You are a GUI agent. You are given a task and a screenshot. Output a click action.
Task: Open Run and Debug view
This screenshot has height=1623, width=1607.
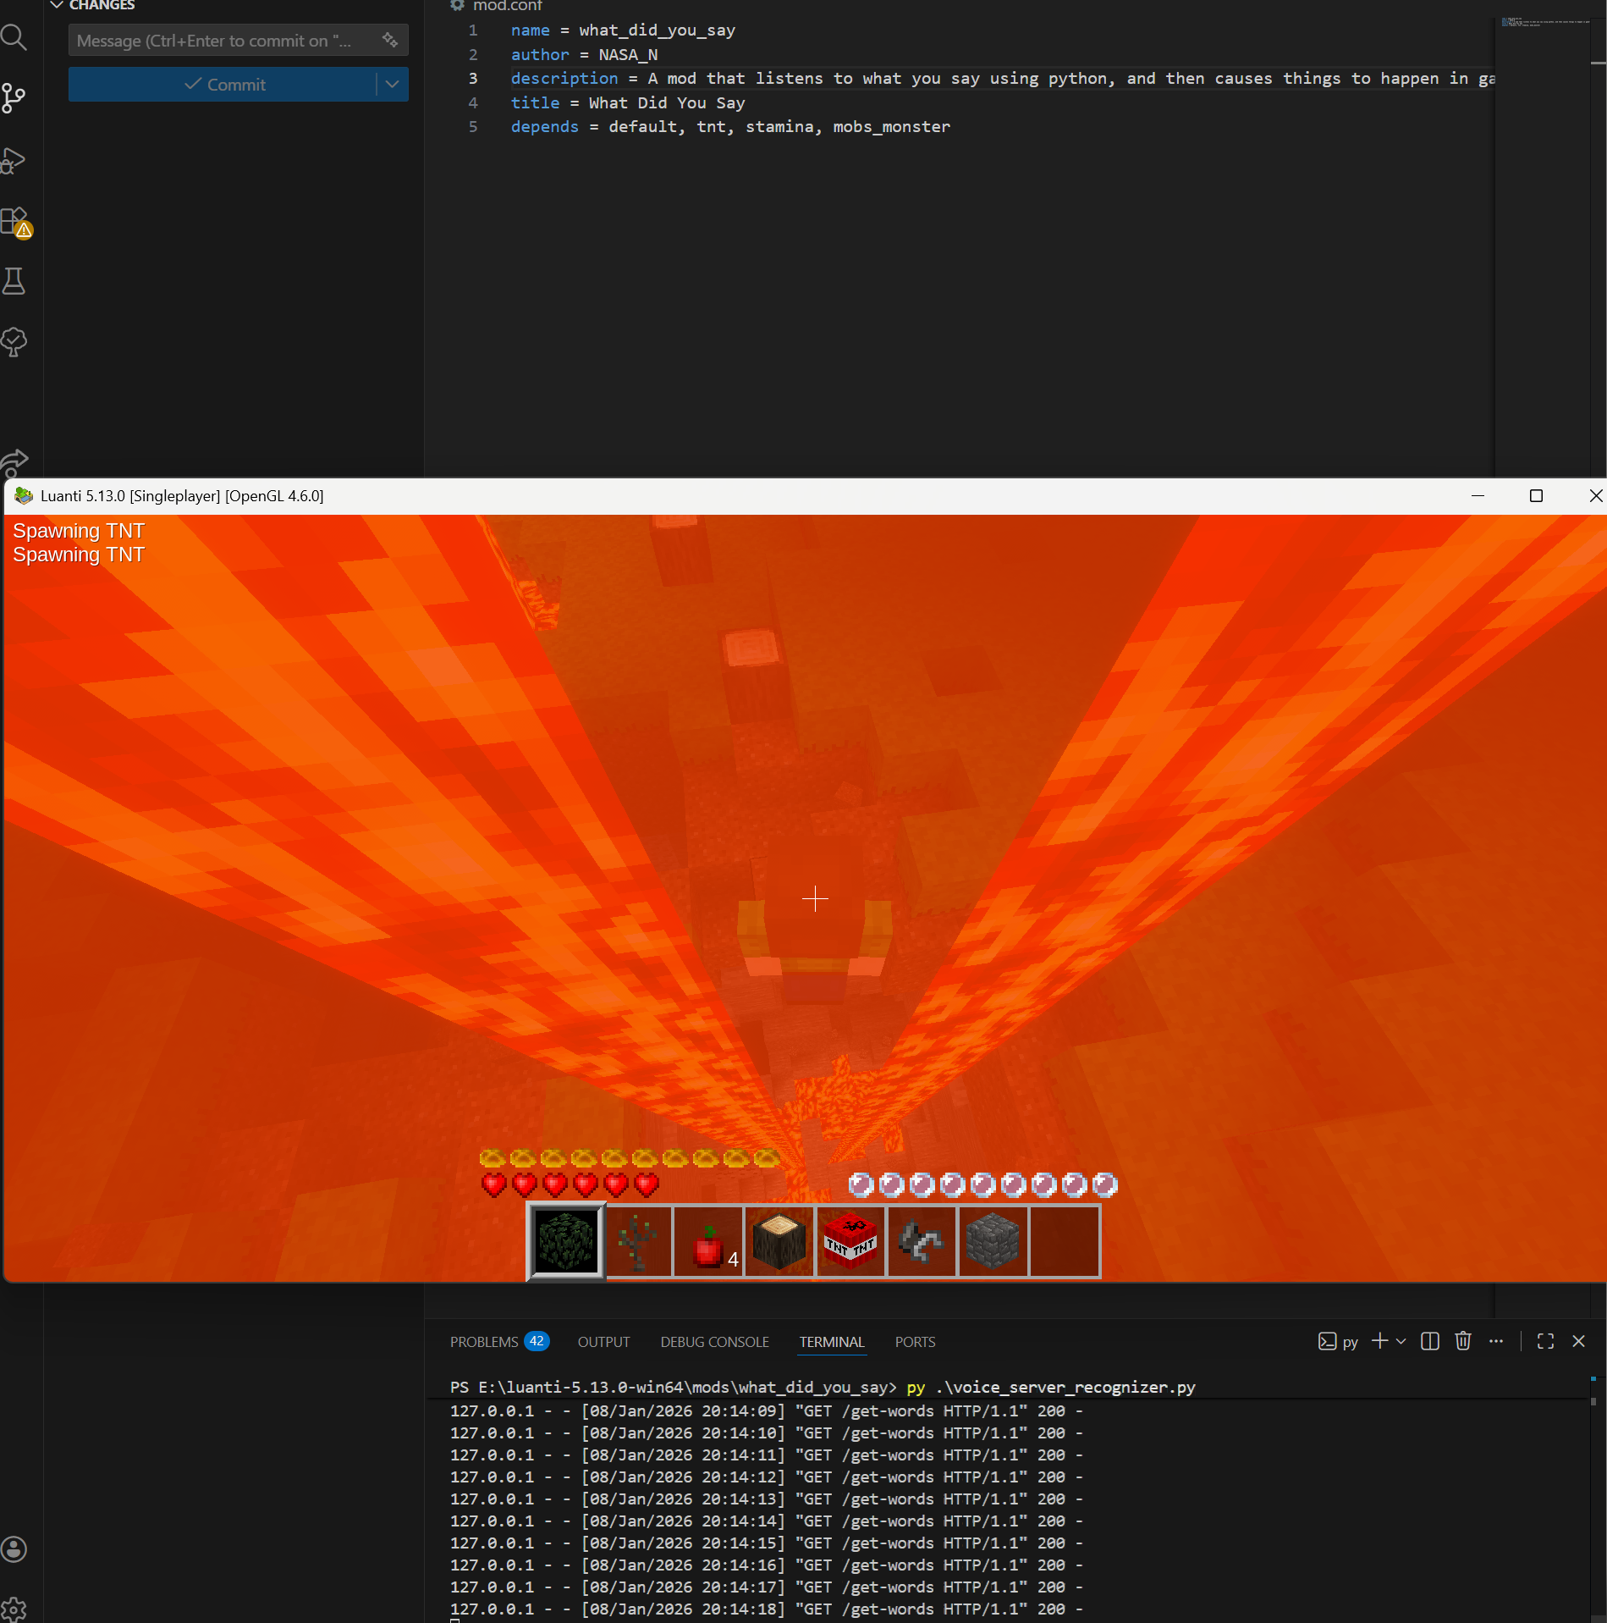click(x=14, y=160)
